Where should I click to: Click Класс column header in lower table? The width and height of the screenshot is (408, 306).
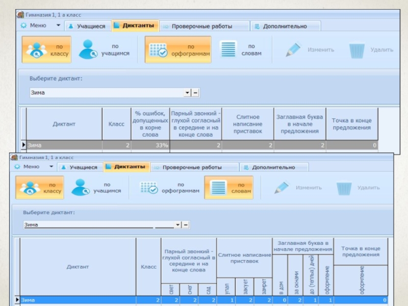click(x=148, y=267)
